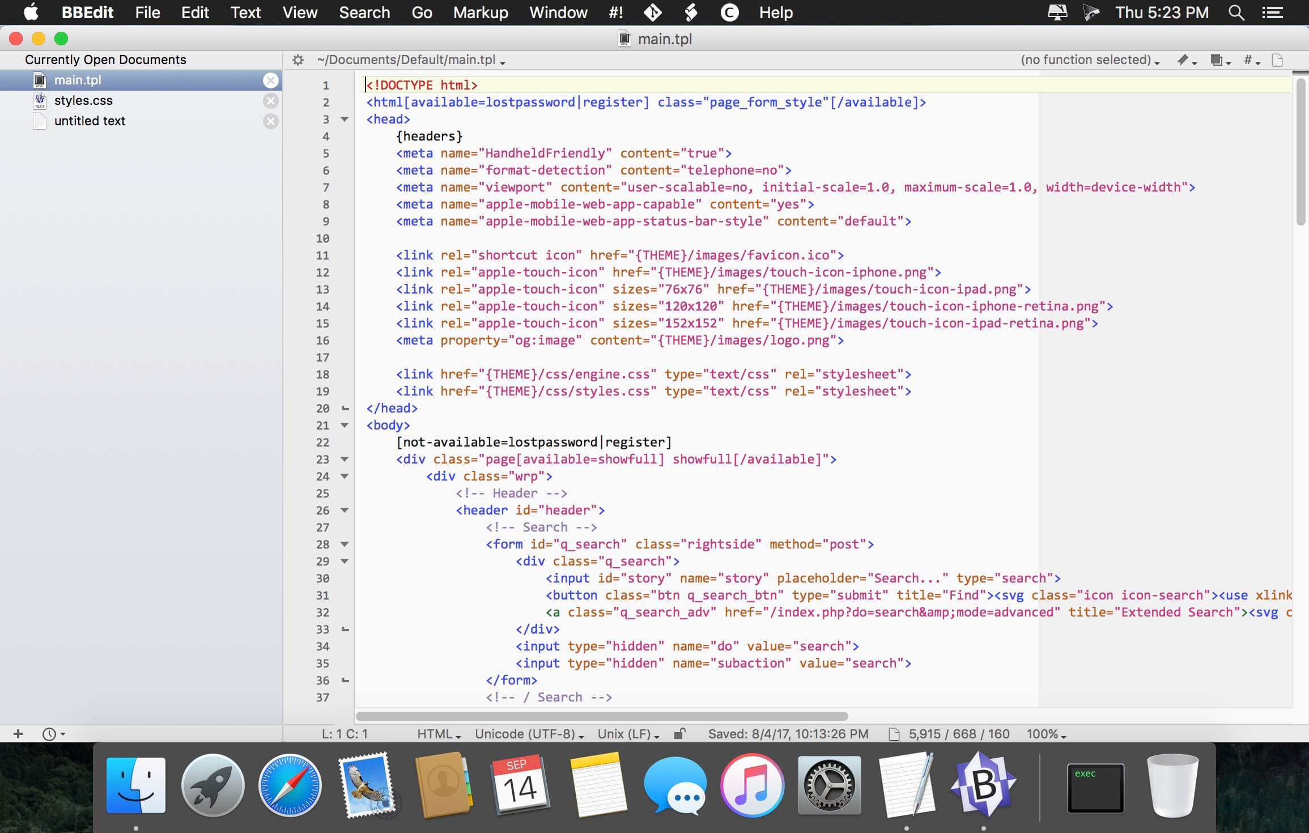Open the Unicode (UTF-8) encoding dropdown
1309x833 pixels.
tap(527, 733)
